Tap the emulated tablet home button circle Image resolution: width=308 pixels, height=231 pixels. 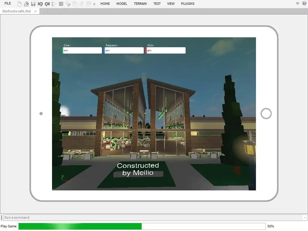[x=266, y=113]
